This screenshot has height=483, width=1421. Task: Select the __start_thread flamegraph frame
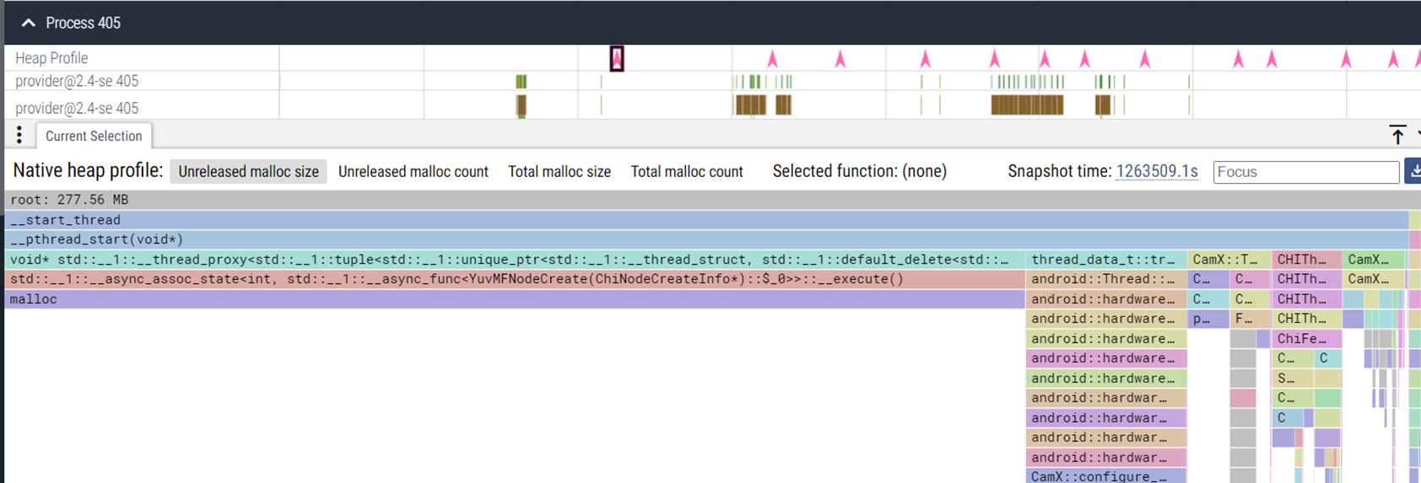(506, 220)
